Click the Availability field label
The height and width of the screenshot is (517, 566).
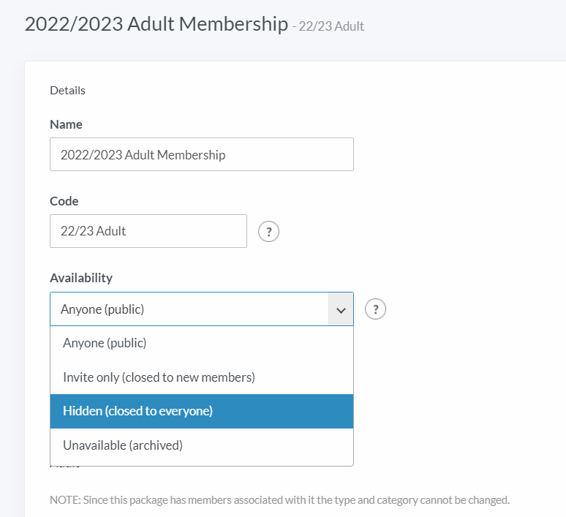(x=81, y=278)
